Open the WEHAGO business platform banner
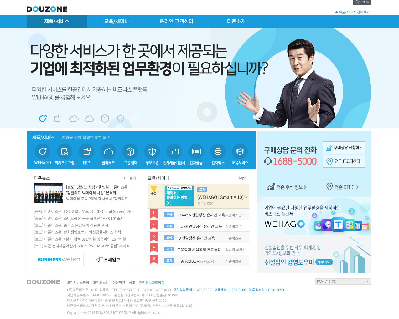Viewport: 399px width, 319px height. 314,216
